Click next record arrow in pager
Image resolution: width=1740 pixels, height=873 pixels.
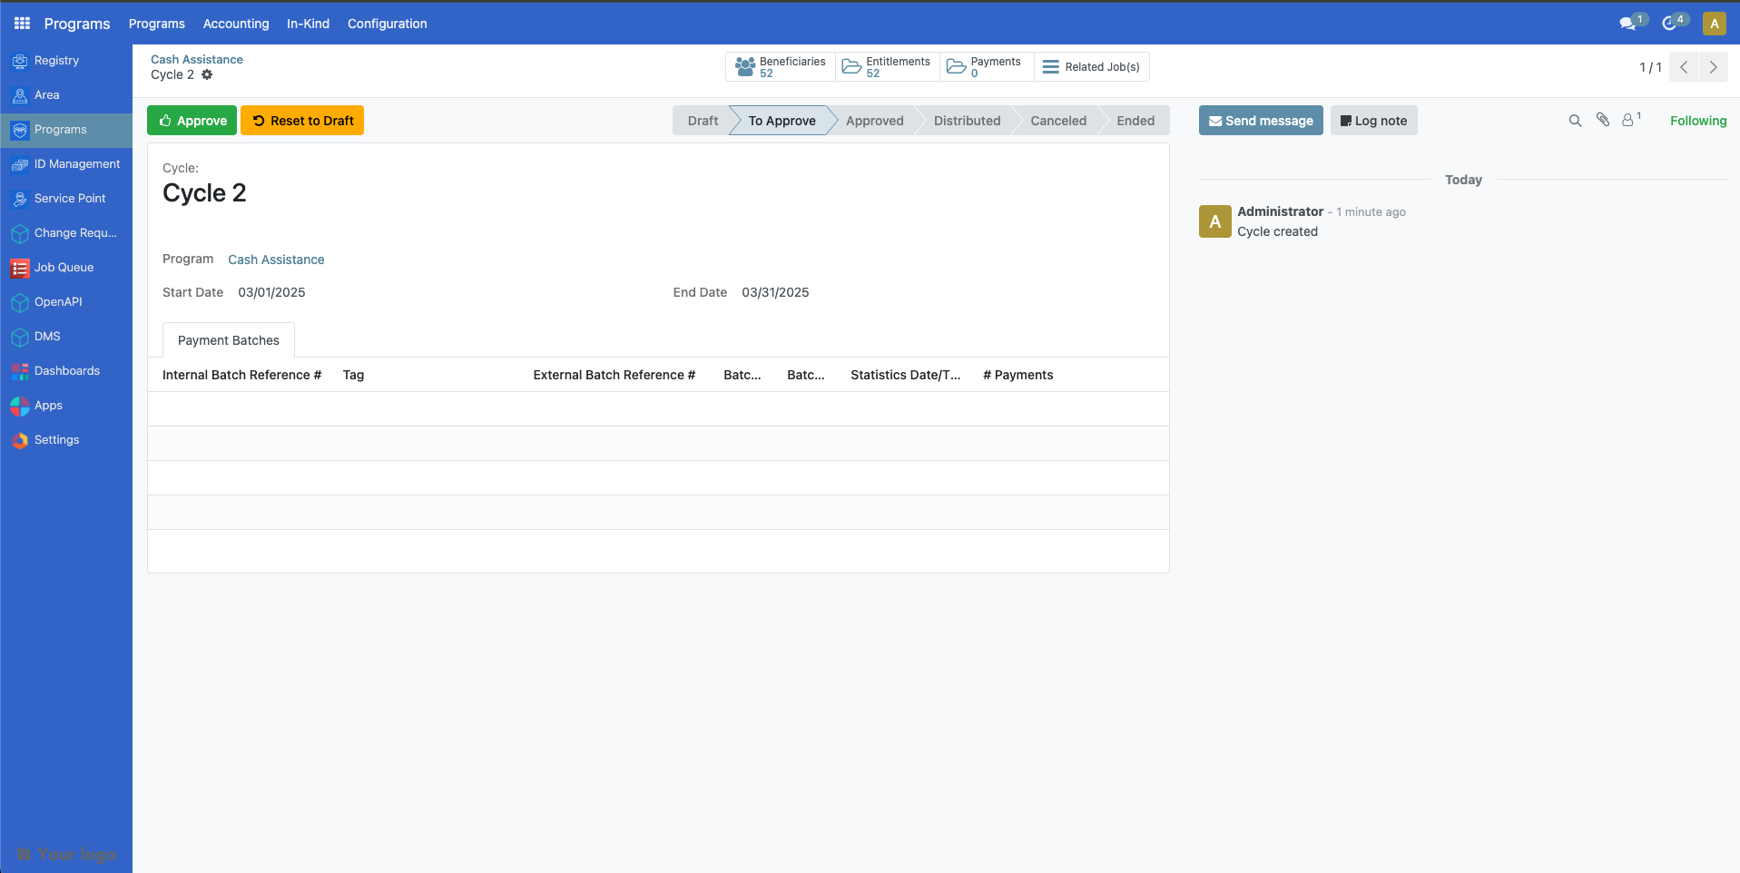point(1713,66)
